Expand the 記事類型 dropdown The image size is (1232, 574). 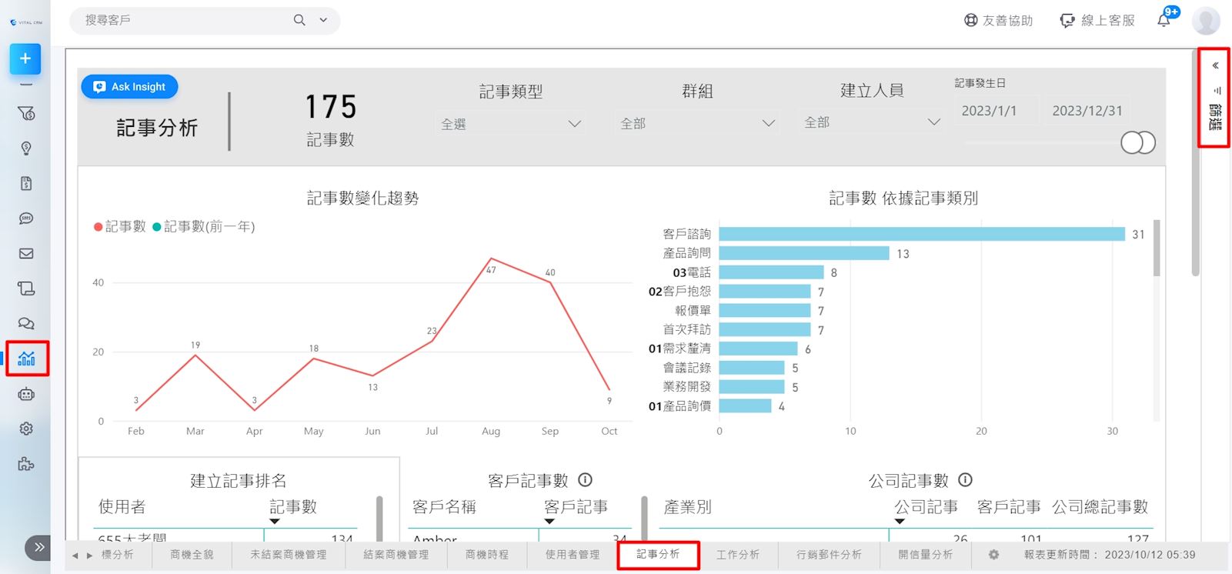click(510, 124)
